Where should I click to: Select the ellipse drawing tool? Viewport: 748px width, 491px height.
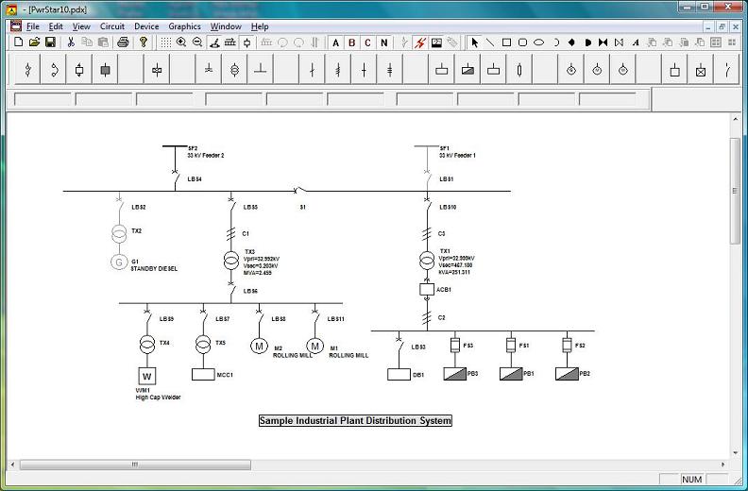538,42
